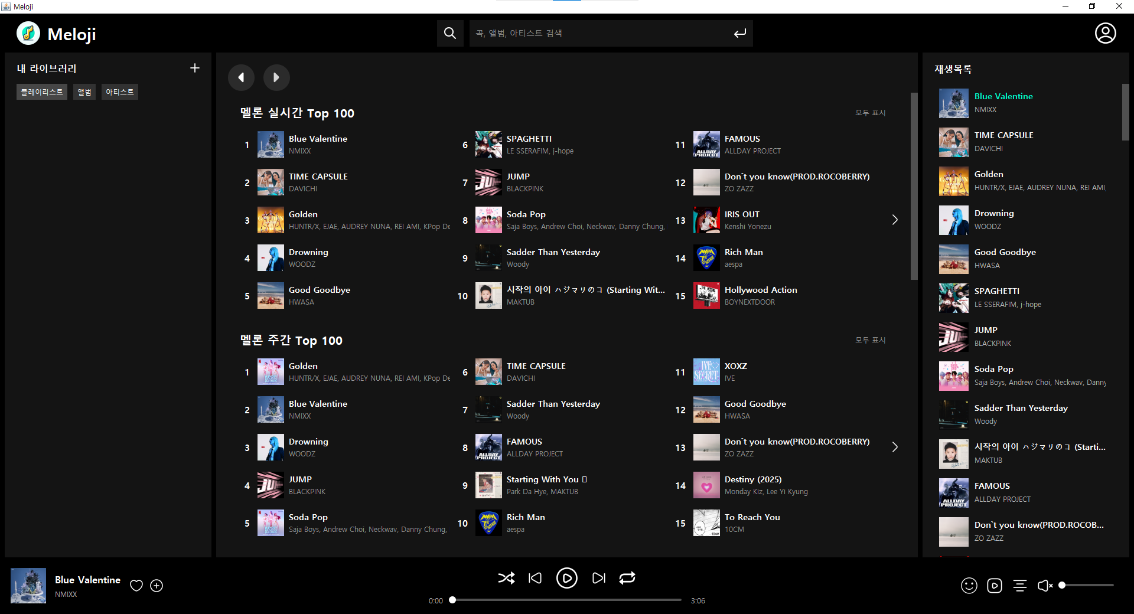1134x614 pixels.
Task: Open the video player icon
Action: (x=995, y=586)
